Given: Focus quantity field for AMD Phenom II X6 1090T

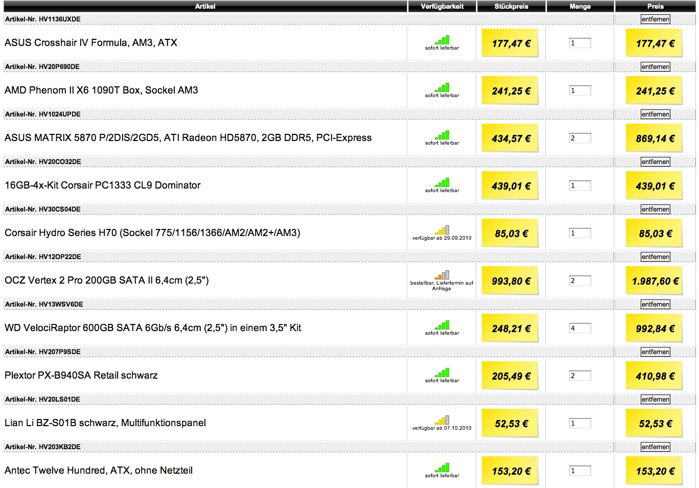Looking at the screenshot, I should [x=580, y=91].
